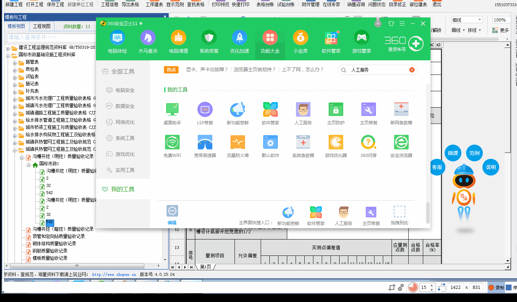The image size is (517, 302).
Task: Open the 电脑体检 checkup icon
Action: click(117, 38)
